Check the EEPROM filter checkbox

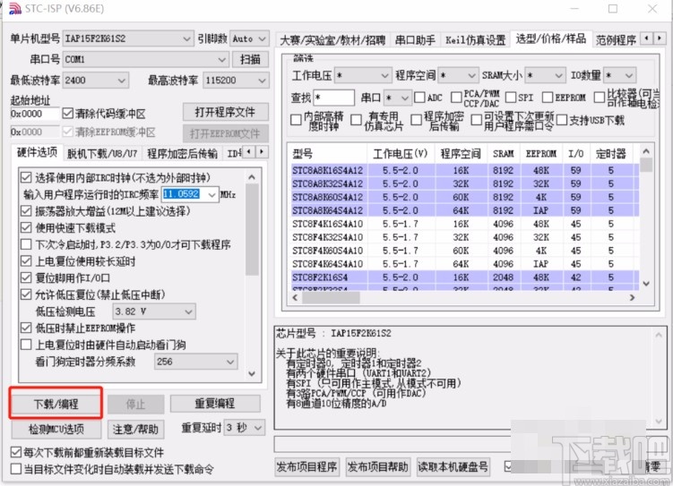[x=548, y=98]
